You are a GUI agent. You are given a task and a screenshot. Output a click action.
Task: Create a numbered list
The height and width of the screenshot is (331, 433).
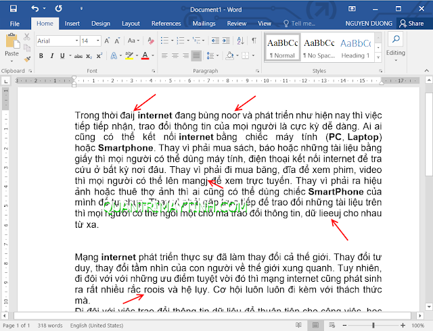[x=181, y=41]
